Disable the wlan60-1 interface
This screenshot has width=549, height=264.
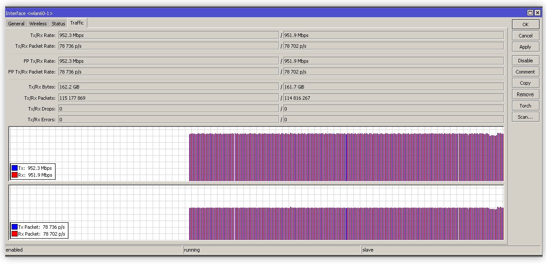[x=525, y=61]
